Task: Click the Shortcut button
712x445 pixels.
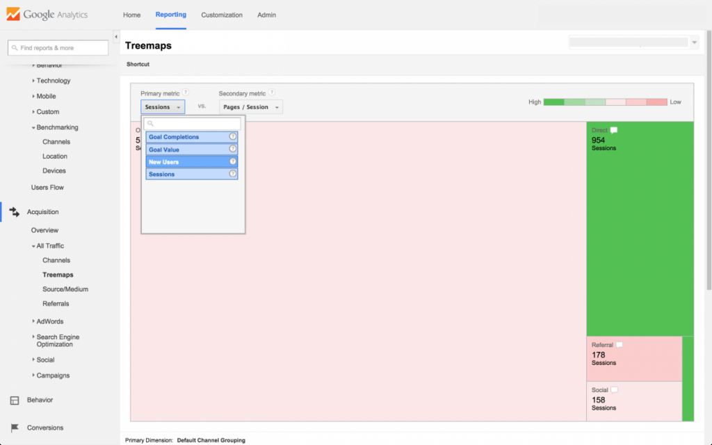Action: [x=138, y=64]
